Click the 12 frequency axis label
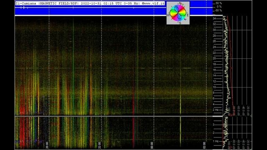 click(x=214, y=81)
